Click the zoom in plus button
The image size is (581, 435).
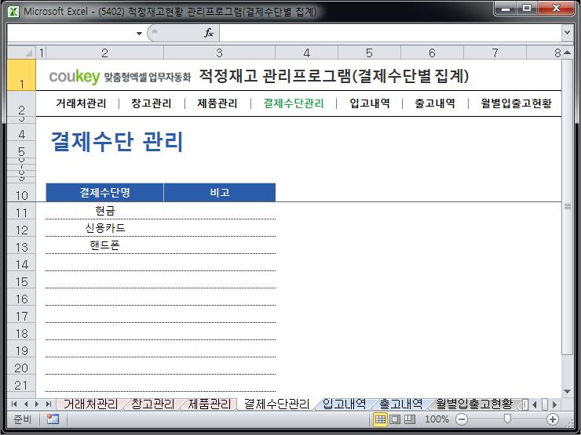[553, 419]
